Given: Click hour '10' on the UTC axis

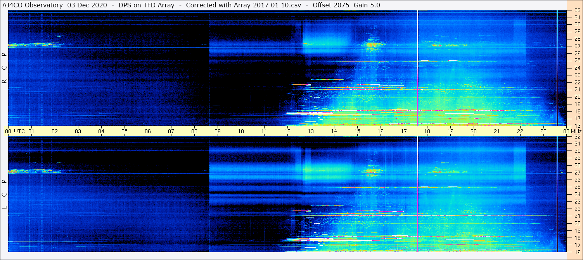Looking at the screenshot, I should [241, 131].
